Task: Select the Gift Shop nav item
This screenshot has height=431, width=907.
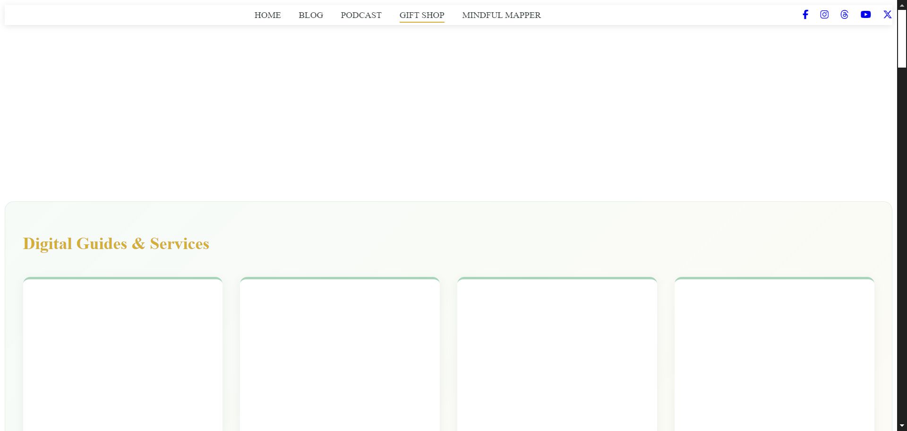Action: (x=422, y=15)
